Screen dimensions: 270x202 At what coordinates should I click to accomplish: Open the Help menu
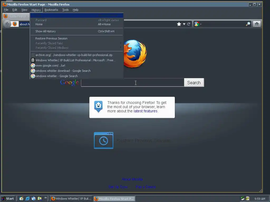click(76, 10)
